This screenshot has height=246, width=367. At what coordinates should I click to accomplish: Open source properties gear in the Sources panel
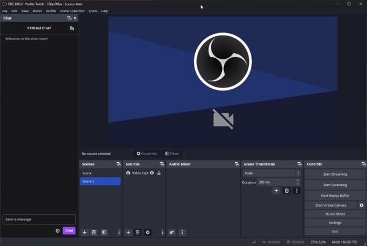147,233
